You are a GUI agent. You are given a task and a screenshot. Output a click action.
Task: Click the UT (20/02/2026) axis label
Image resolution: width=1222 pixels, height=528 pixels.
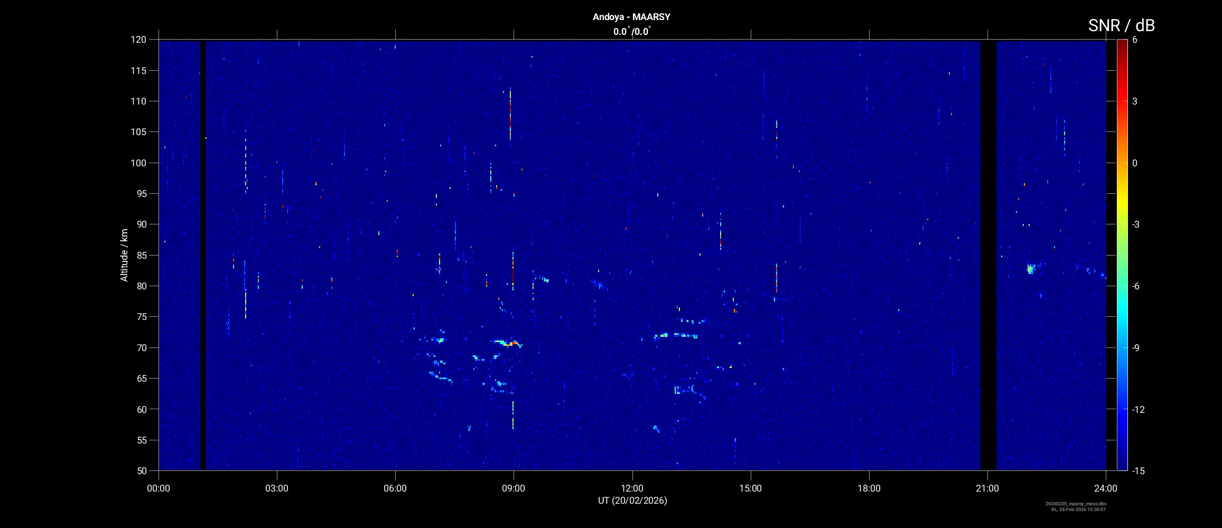632,501
